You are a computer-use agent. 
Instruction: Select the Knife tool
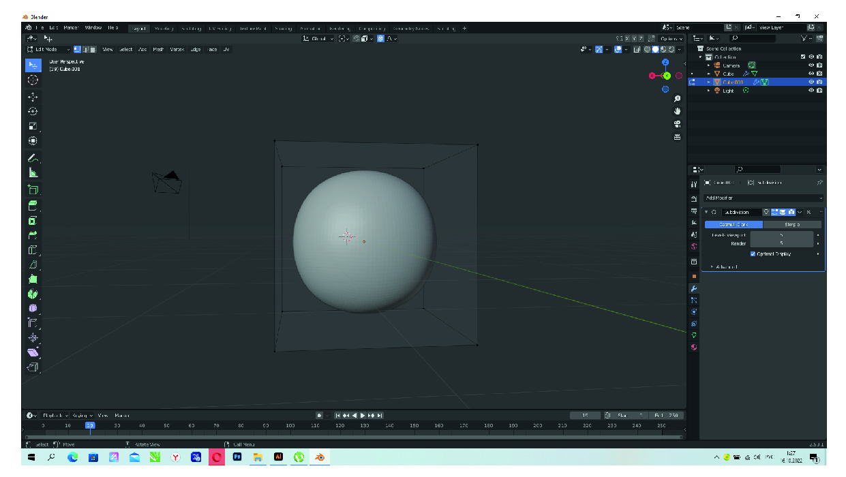pos(33,265)
